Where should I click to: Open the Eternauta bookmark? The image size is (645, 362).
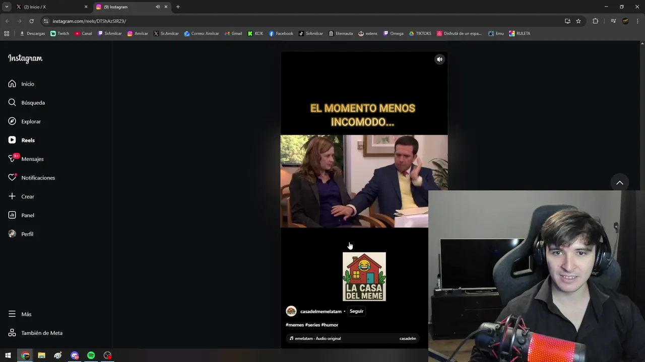click(341, 34)
